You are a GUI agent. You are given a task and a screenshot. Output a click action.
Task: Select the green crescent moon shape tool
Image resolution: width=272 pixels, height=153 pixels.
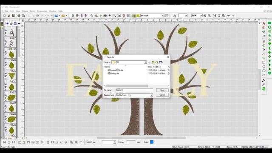pyautogui.click(x=269, y=48)
